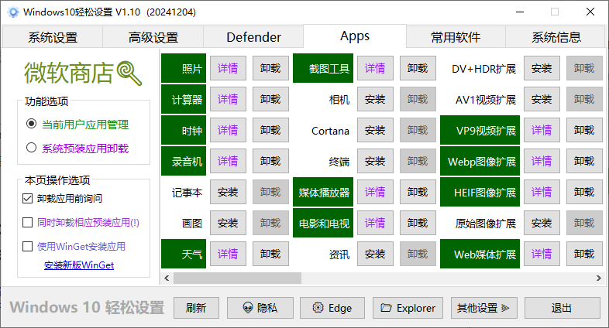The image size is (609, 328).
Task: Open the 系统信息 tab
Action: tap(556, 37)
